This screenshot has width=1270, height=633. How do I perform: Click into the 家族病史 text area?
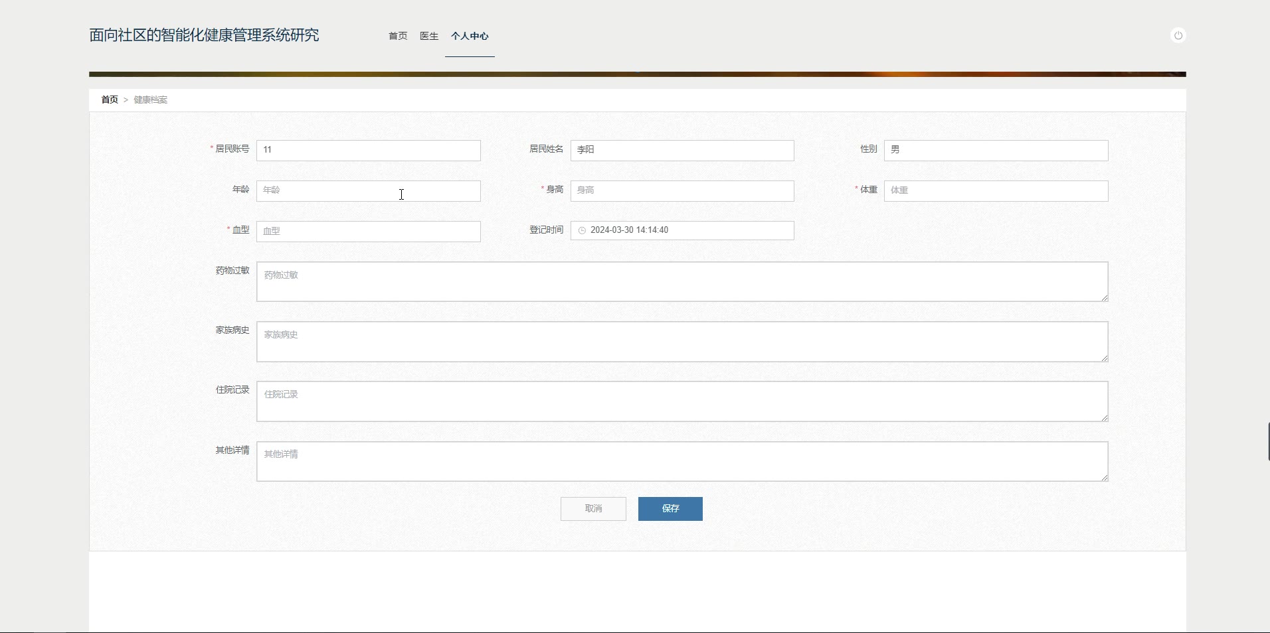click(x=682, y=342)
